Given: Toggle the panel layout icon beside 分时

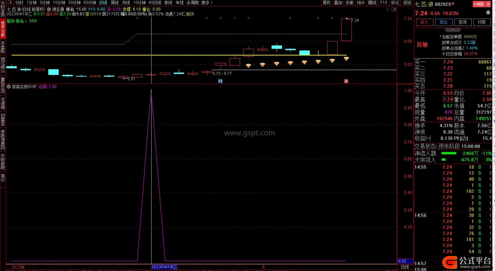Looking at the screenshot, I should (10, 3).
